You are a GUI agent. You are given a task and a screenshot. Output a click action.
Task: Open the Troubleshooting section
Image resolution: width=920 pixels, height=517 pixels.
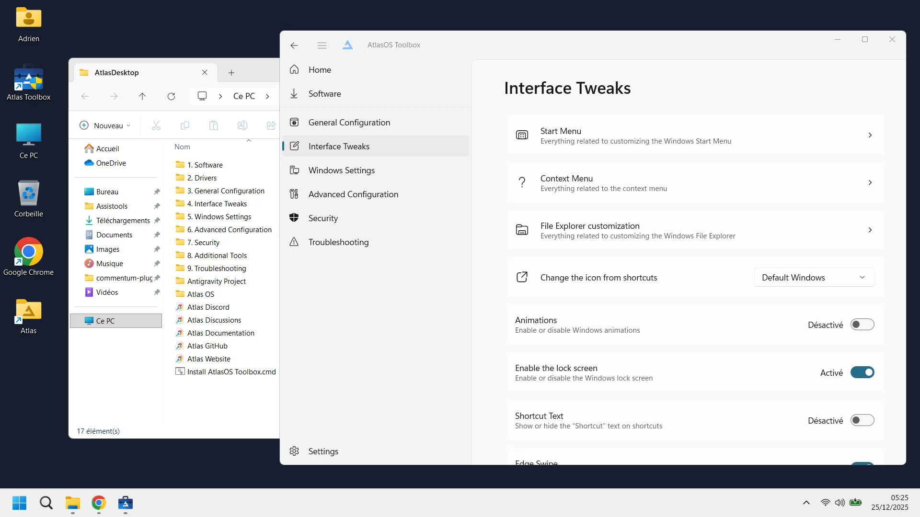click(x=338, y=242)
